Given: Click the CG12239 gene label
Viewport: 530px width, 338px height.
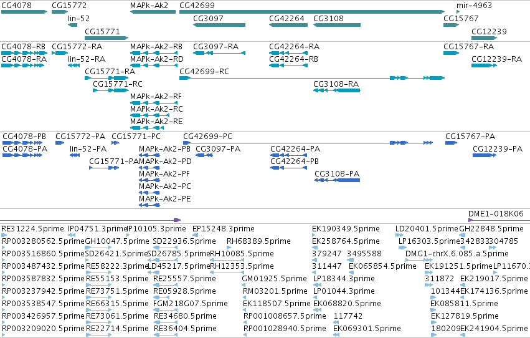Looking at the screenshot, I should tap(489, 32).
